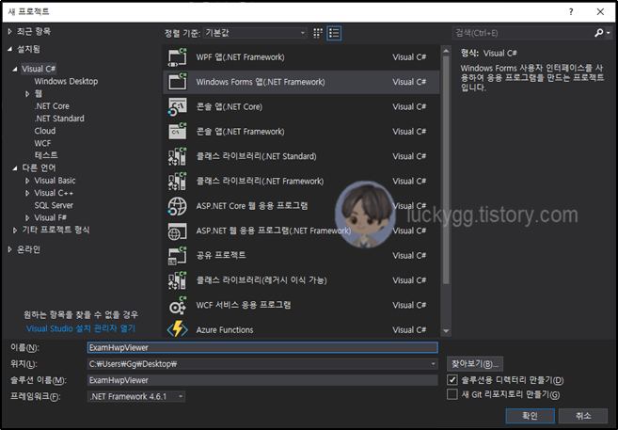Collapse the '다른 언어' other languages node
The width and height of the screenshot is (618, 430).
(x=15, y=168)
